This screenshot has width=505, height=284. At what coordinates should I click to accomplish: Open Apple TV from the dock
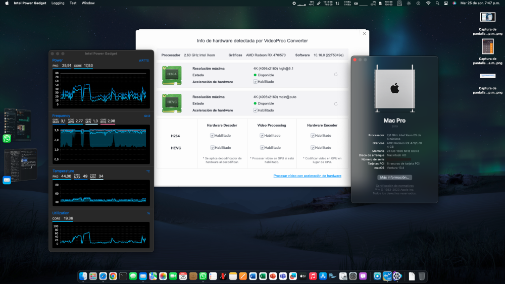[302, 276]
